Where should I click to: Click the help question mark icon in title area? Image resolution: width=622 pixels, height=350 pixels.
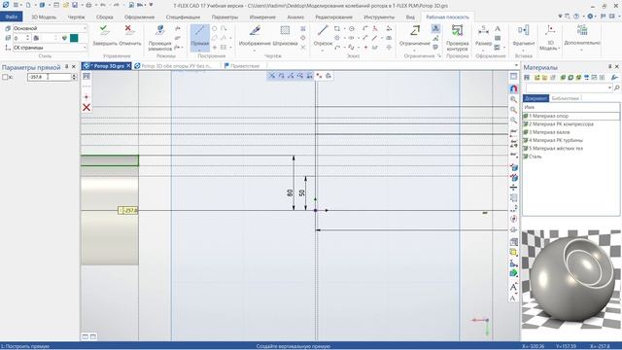tap(576, 17)
